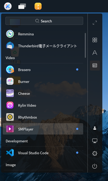This screenshot has height=181, width=108.
Task: Open the task view icon in taskbar
Action: click(22, 6)
